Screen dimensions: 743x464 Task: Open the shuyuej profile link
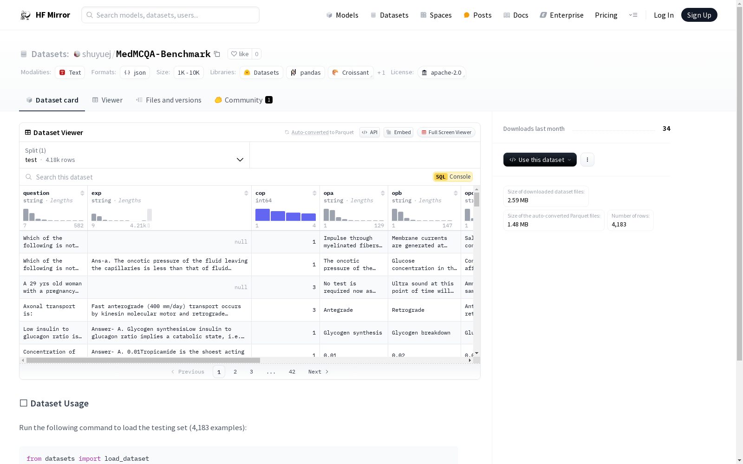97,54
